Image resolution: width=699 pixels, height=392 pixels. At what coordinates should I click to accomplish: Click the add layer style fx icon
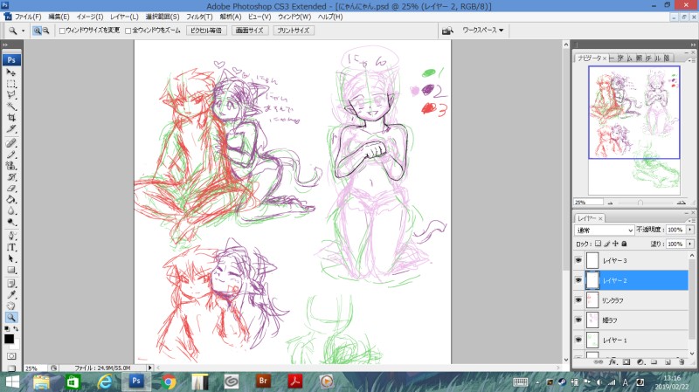613,362
